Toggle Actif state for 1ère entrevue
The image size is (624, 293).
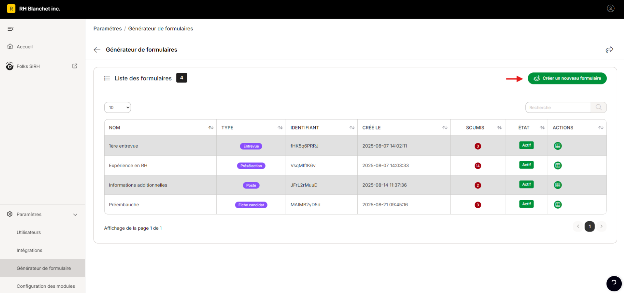pyautogui.click(x=526, y=145)
